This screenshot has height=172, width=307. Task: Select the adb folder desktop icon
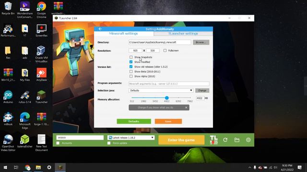(x=24, y=53)
